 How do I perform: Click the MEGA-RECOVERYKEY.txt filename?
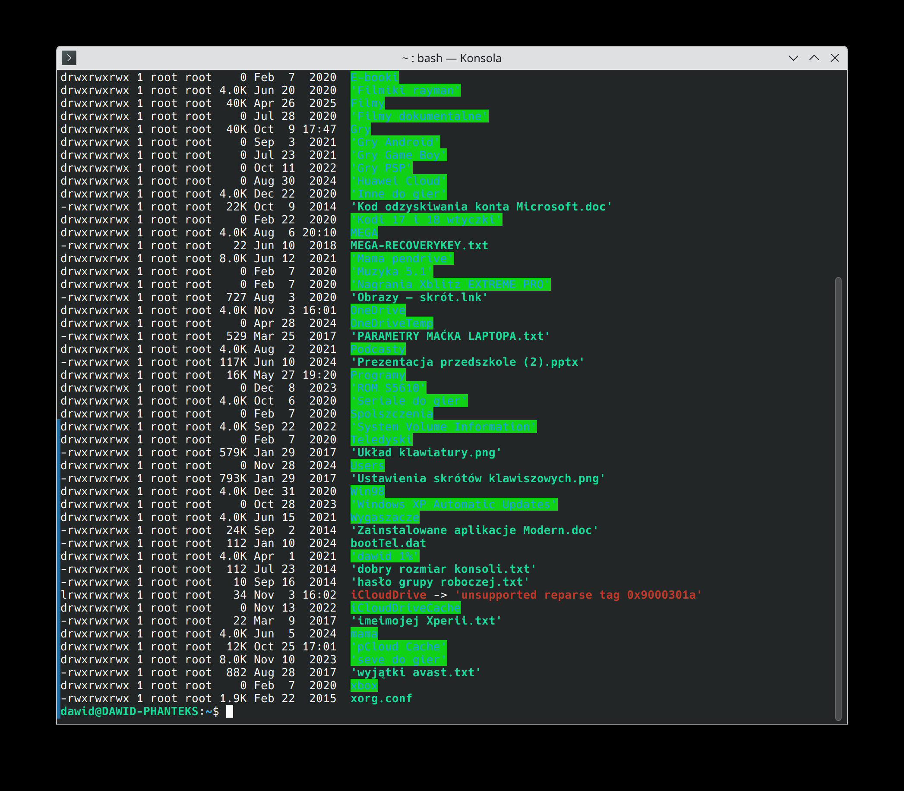[x=419, y=246]
